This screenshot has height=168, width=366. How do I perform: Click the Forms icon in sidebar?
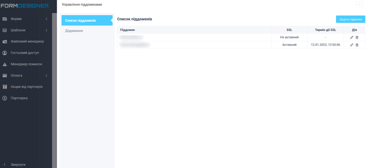[5, 19]
